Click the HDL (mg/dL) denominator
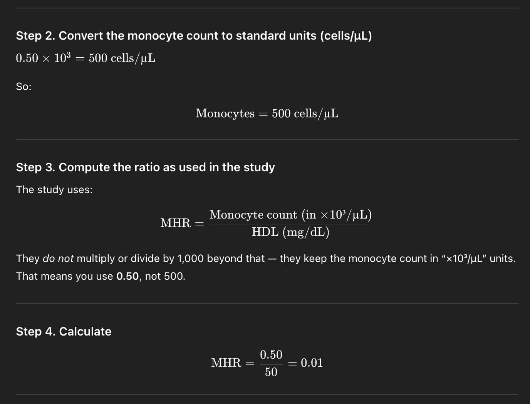Screen dimensions: 530x404 (290, 232)
